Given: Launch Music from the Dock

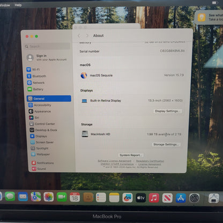Looking at the screenshot, I should click(154, 198).
